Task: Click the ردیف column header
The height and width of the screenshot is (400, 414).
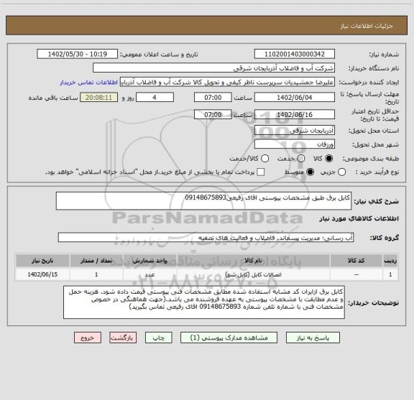Action: tap(390, 261)
